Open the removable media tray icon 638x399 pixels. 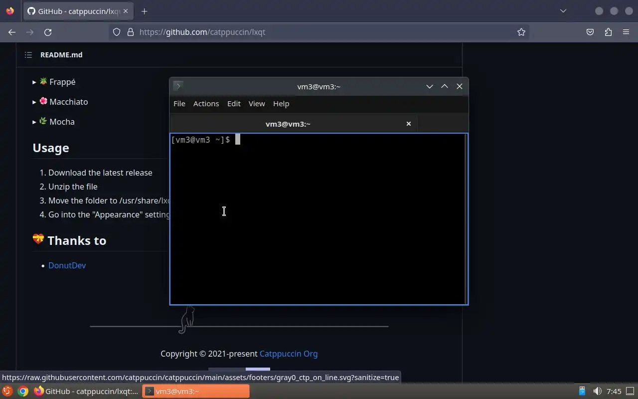(582, 392)
